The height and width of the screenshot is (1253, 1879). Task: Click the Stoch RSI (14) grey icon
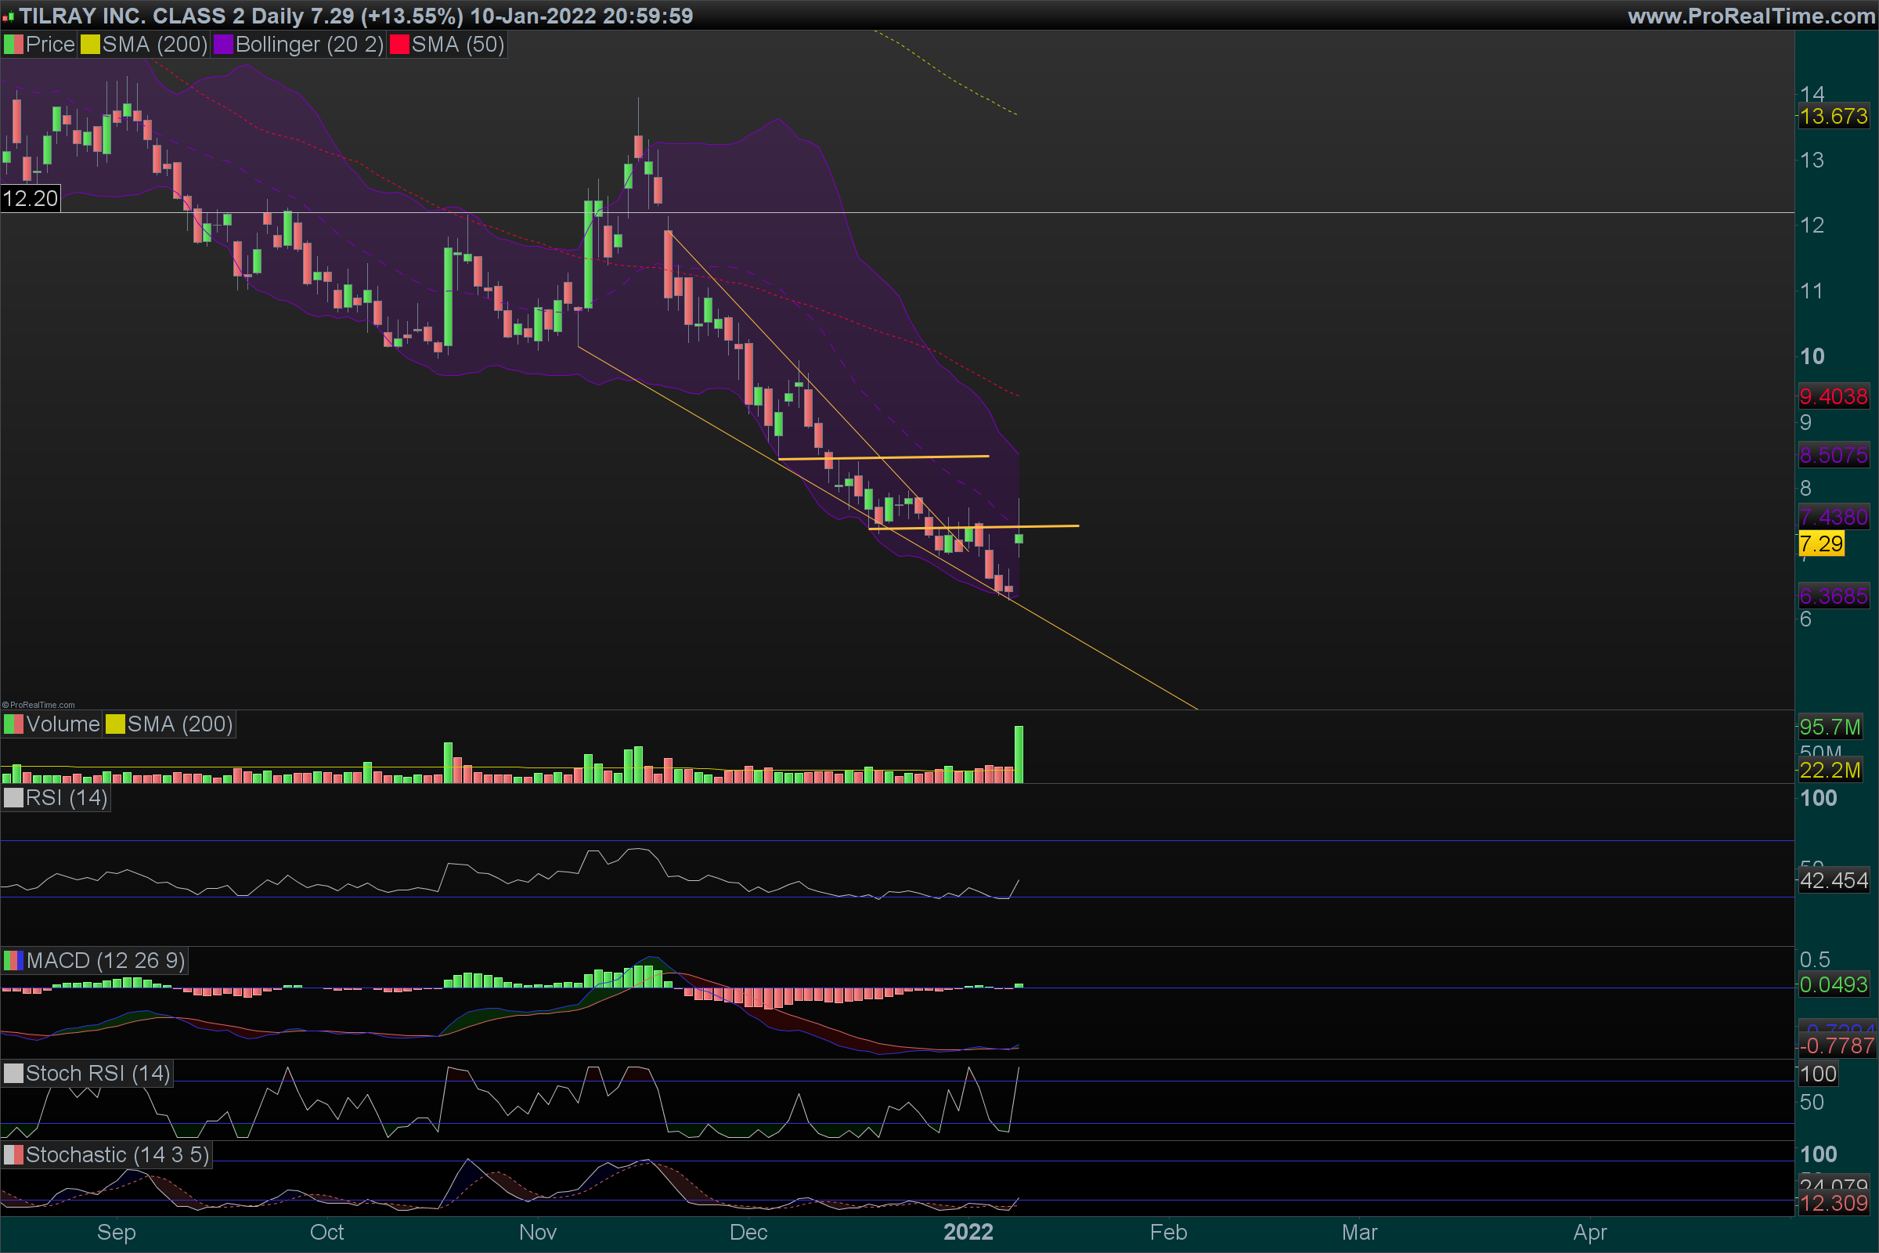(13, 1073)
